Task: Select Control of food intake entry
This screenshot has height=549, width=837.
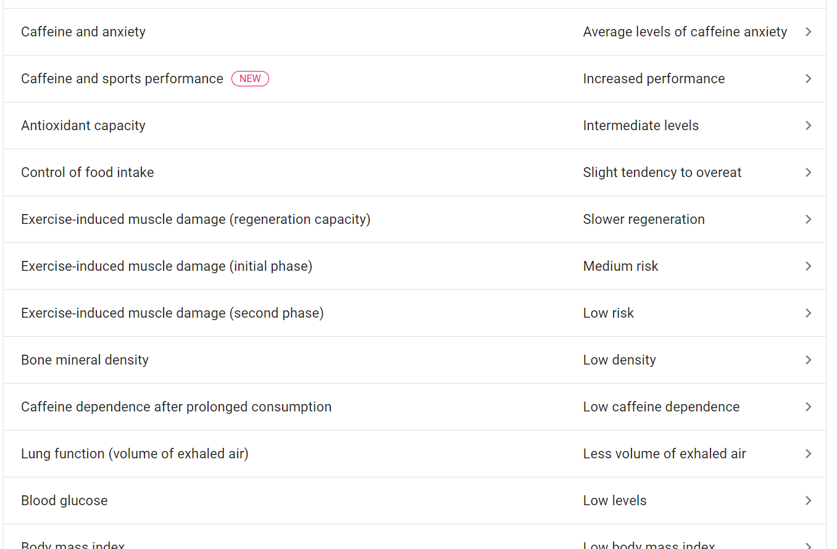Action: pyautogui.click(x=88, y=173)
